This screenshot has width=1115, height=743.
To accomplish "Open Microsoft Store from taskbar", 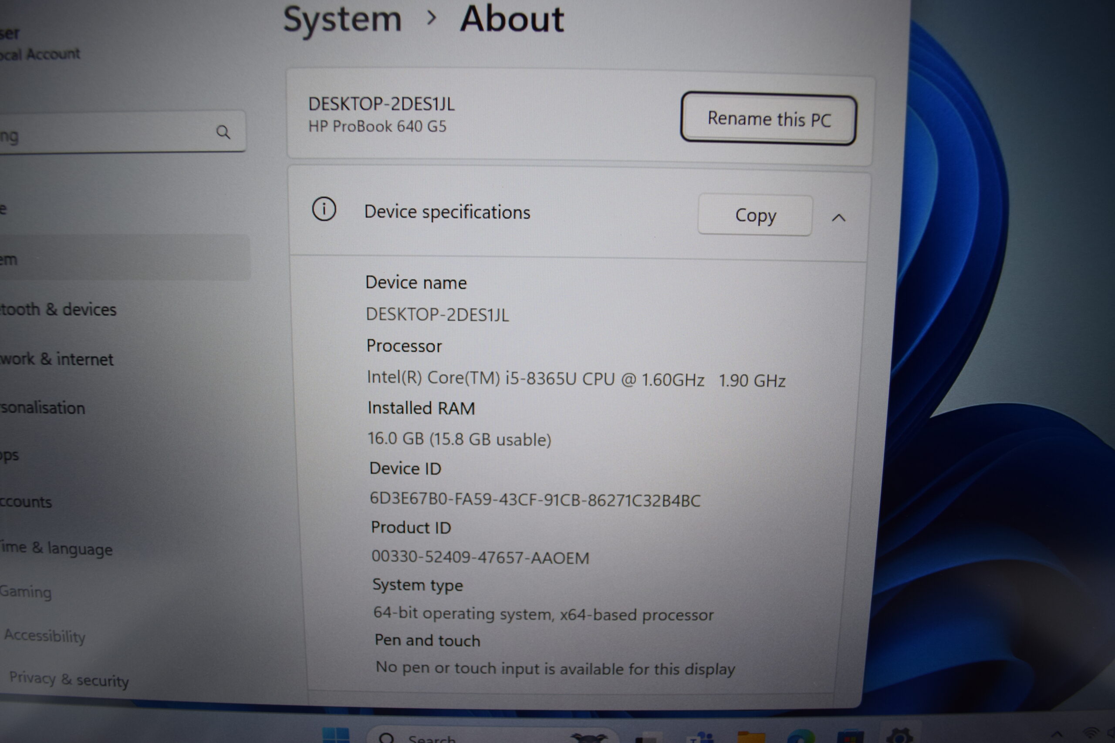I will [851, 736].
